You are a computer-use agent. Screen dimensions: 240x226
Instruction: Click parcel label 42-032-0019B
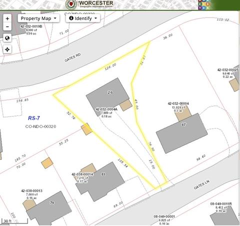pos(31,26)
